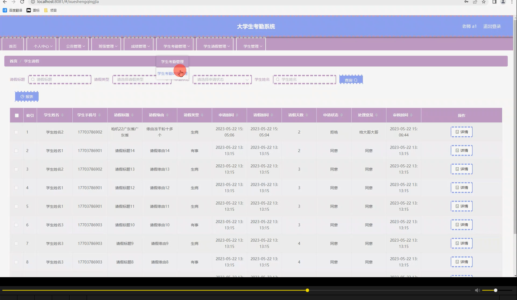Viewport: 517px width, 300px height.
Task: Expand the 学生管理 menu
Action: point(251,45)
